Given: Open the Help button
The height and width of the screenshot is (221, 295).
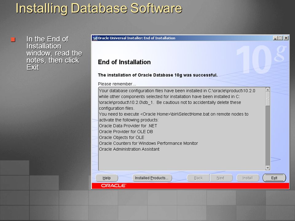Looking at the screenshot, I should 107,178.
